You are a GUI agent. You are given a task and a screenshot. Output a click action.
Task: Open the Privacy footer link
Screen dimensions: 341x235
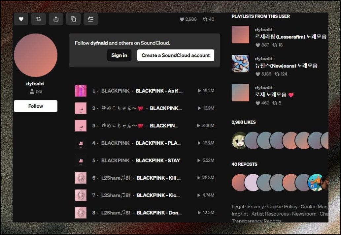tap(255, 207)
